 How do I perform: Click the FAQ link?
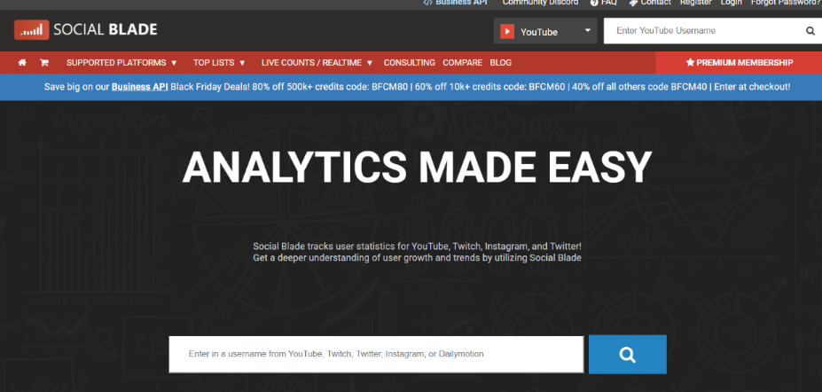click(x=608, y=3)
